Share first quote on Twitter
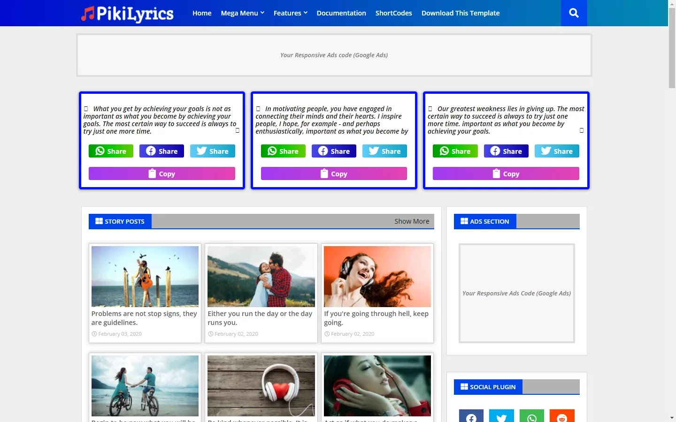Image resolution: width=676 pixels, height=422 pixels. [x=213, y=151]
